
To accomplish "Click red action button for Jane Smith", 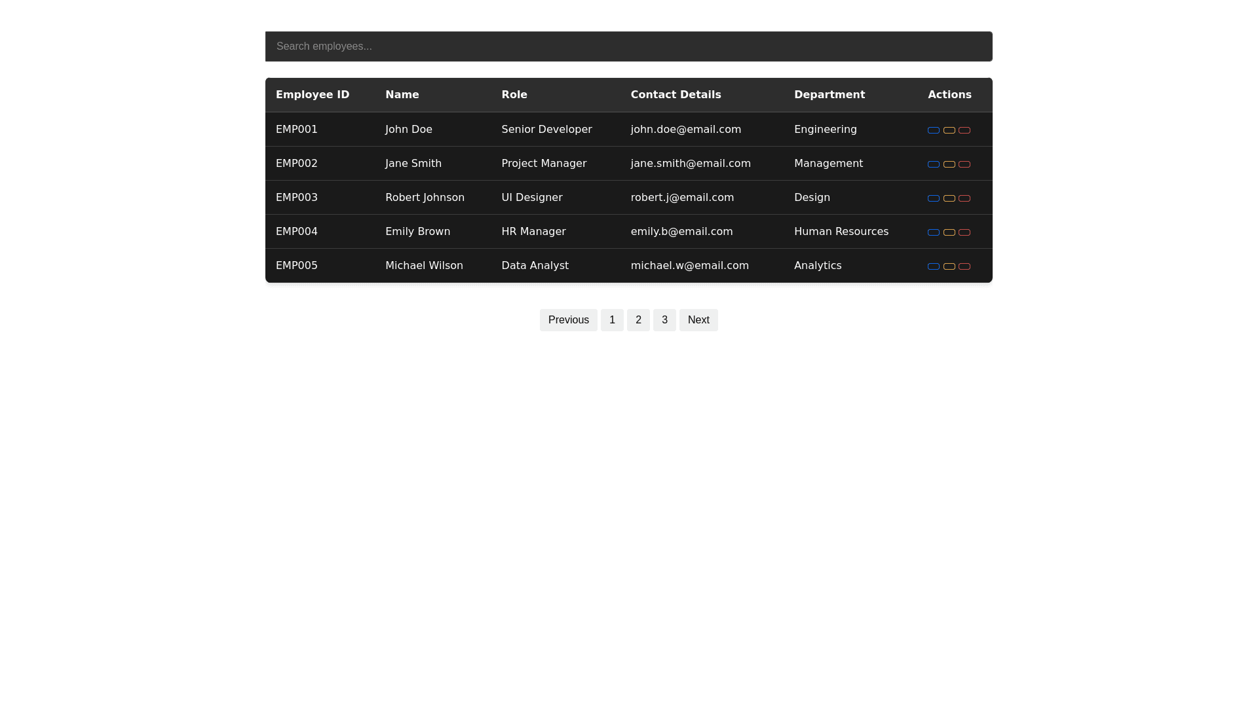I will pyautogui.click(x=964, y=164).
